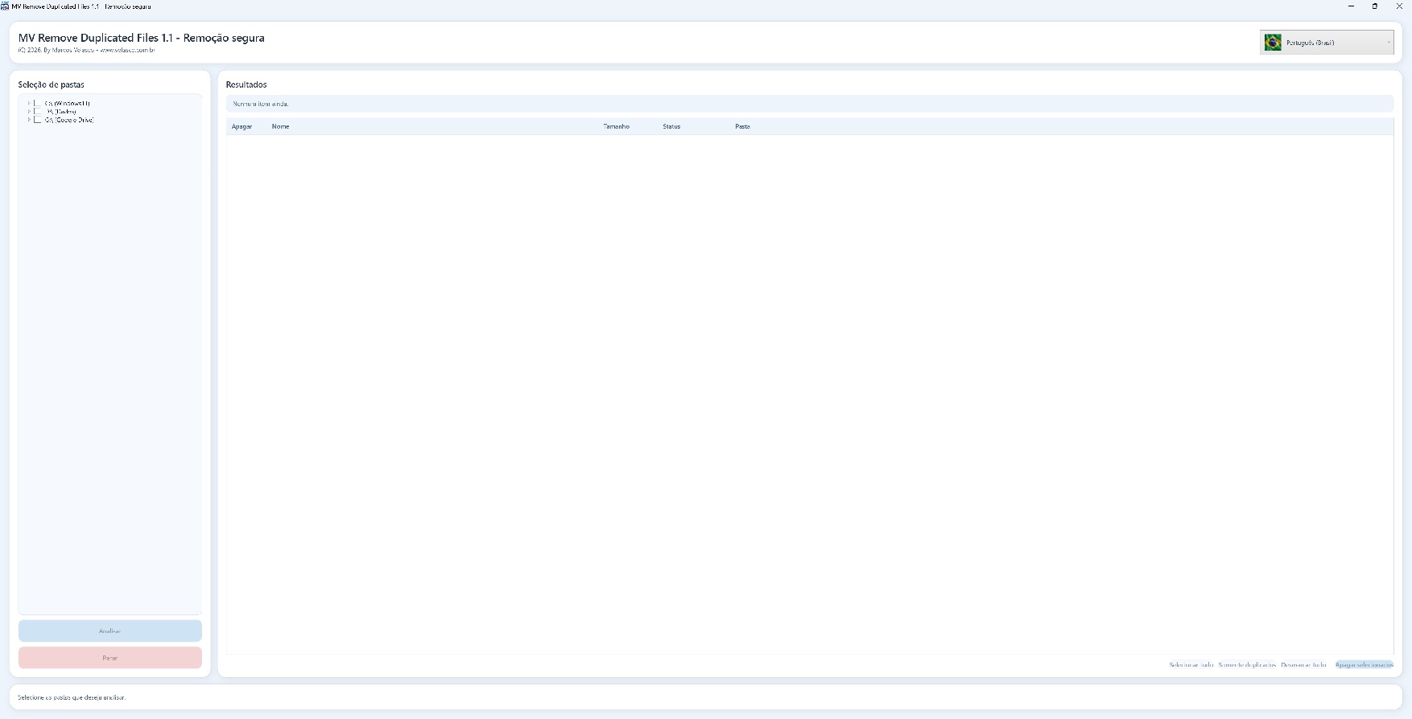
Task: Close the MV Remove Duplicated Files window
Action: tap(1399, 6)
